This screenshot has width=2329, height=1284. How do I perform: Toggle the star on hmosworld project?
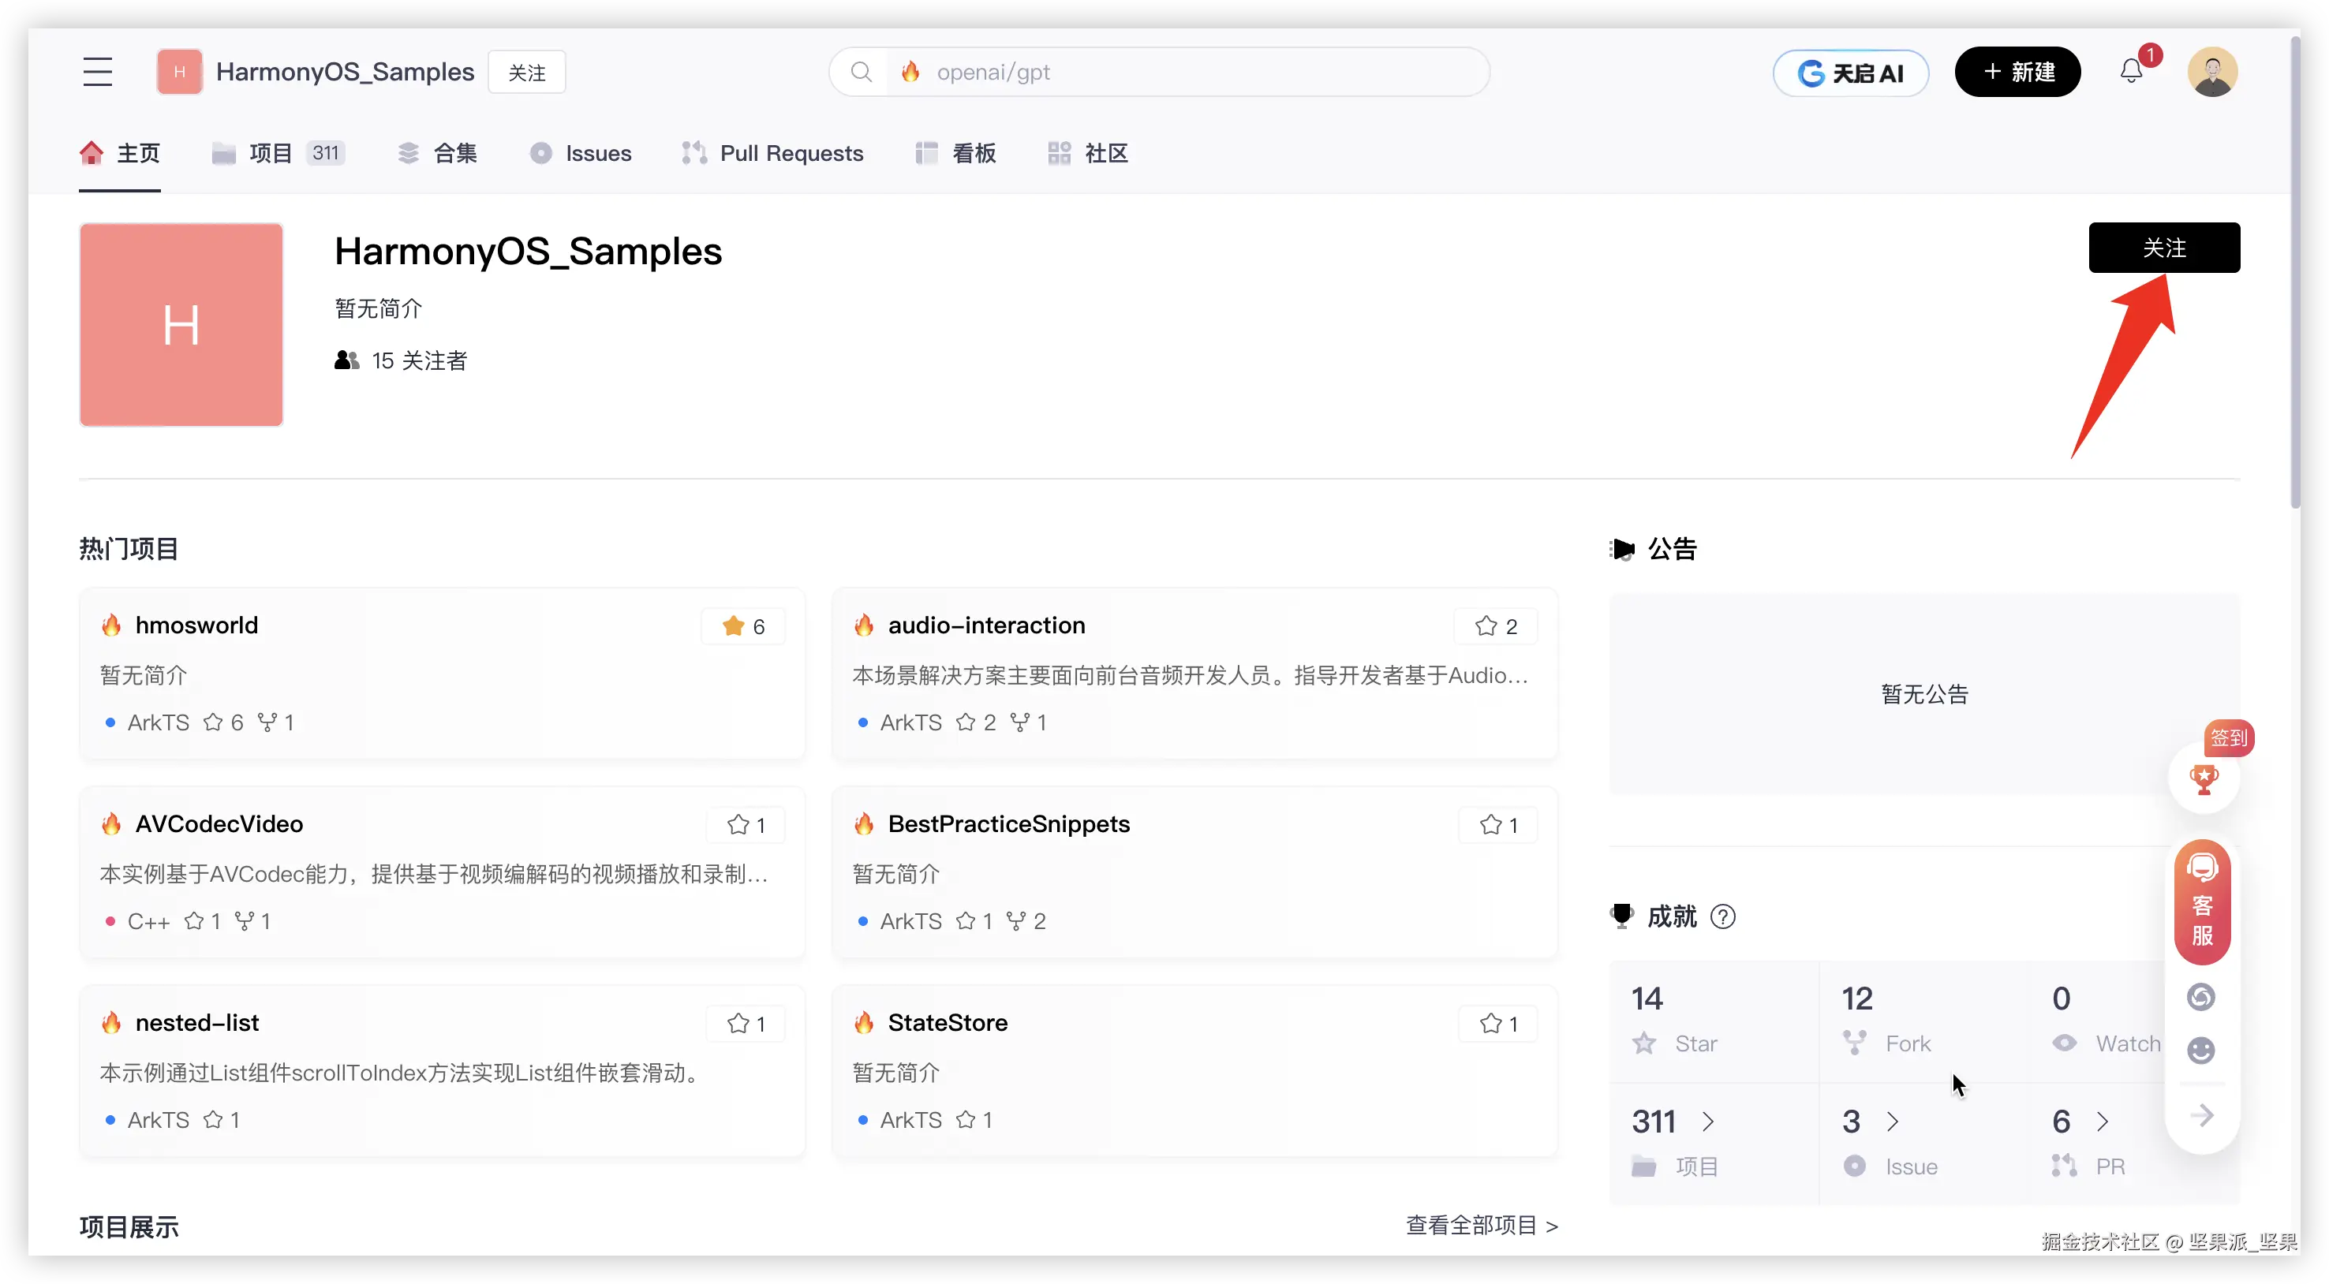coord(743,626)
